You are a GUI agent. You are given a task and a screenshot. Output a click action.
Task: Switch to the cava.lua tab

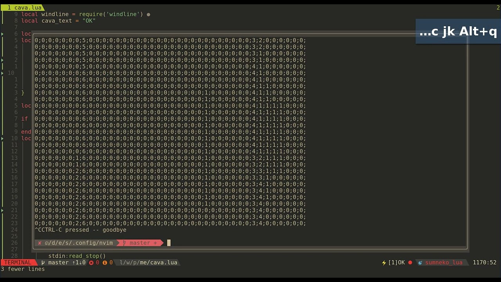click(x=23, y=7)
